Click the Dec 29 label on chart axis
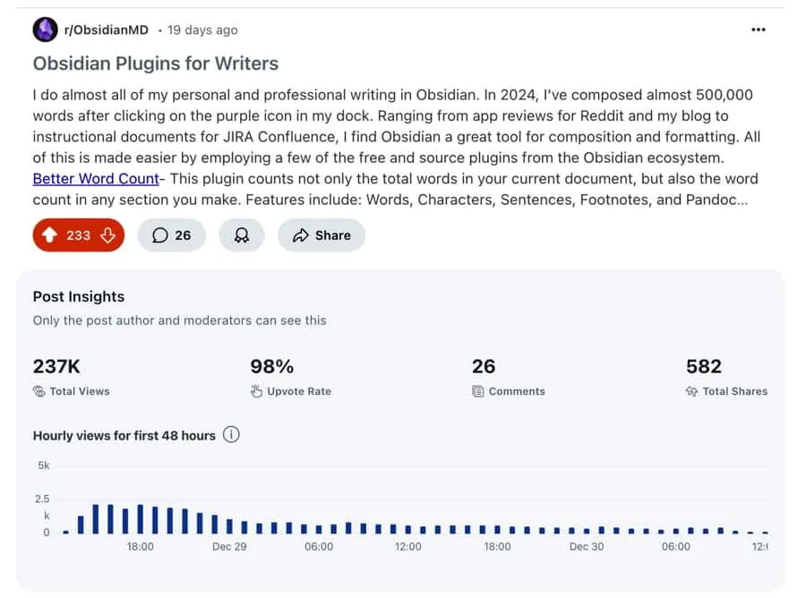This screenshot has width=806, height=598. [229, 547]
